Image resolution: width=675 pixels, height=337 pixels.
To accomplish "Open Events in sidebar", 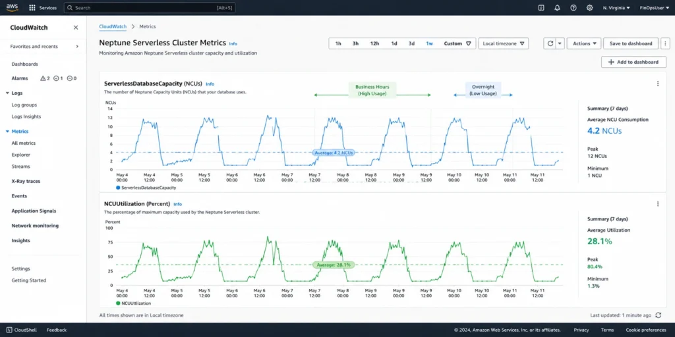I will click(19, 196).
